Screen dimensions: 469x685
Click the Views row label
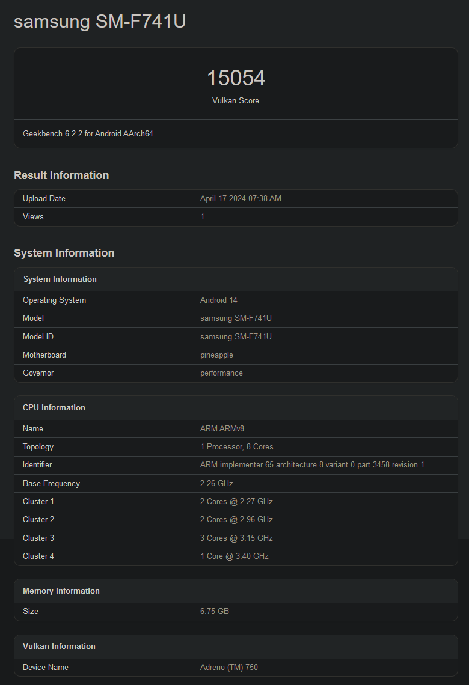coord(33,216)
